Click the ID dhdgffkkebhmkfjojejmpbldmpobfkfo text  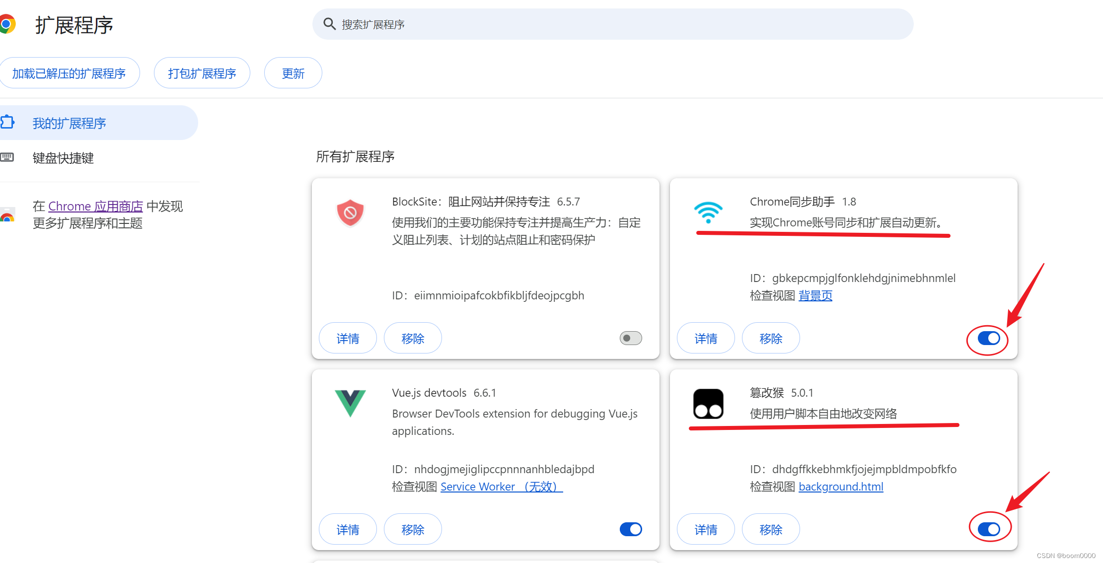coord(853,469)
